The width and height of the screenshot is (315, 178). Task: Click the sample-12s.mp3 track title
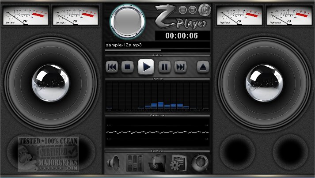click(x=124, y=45)
